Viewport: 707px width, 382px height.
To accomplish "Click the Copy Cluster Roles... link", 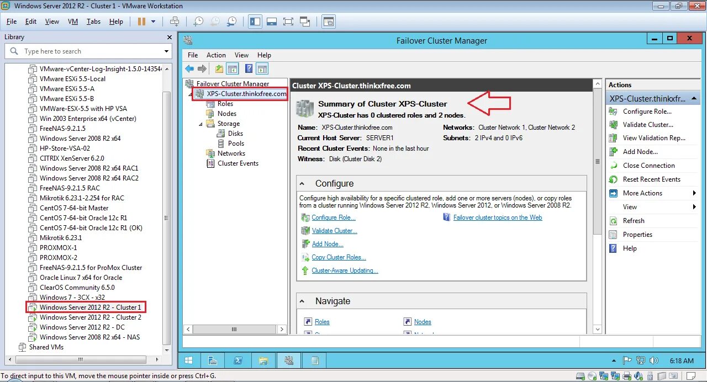I will [339, 257].
